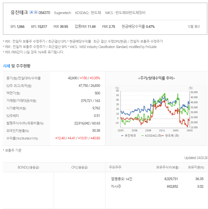
Task: Click the English name Eugenetech
Action: pos(62,13)
